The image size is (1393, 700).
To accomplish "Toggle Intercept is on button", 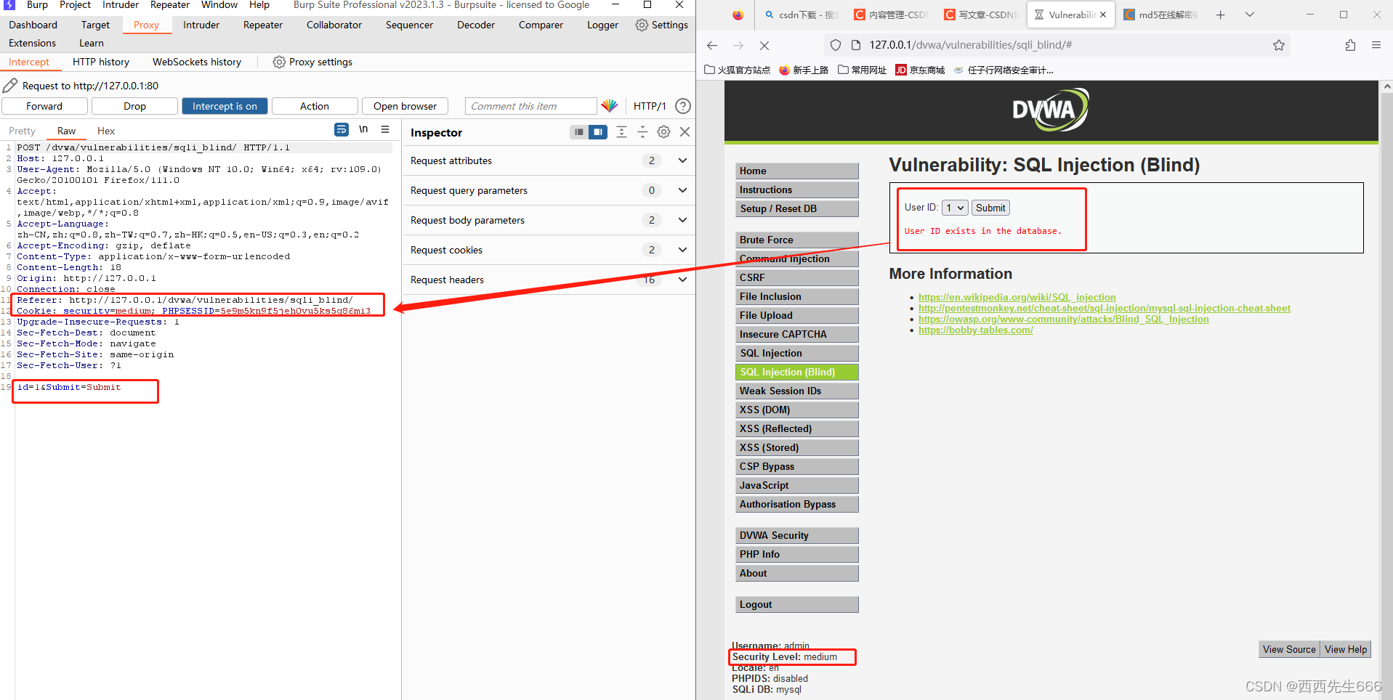I will pos(225,106).
